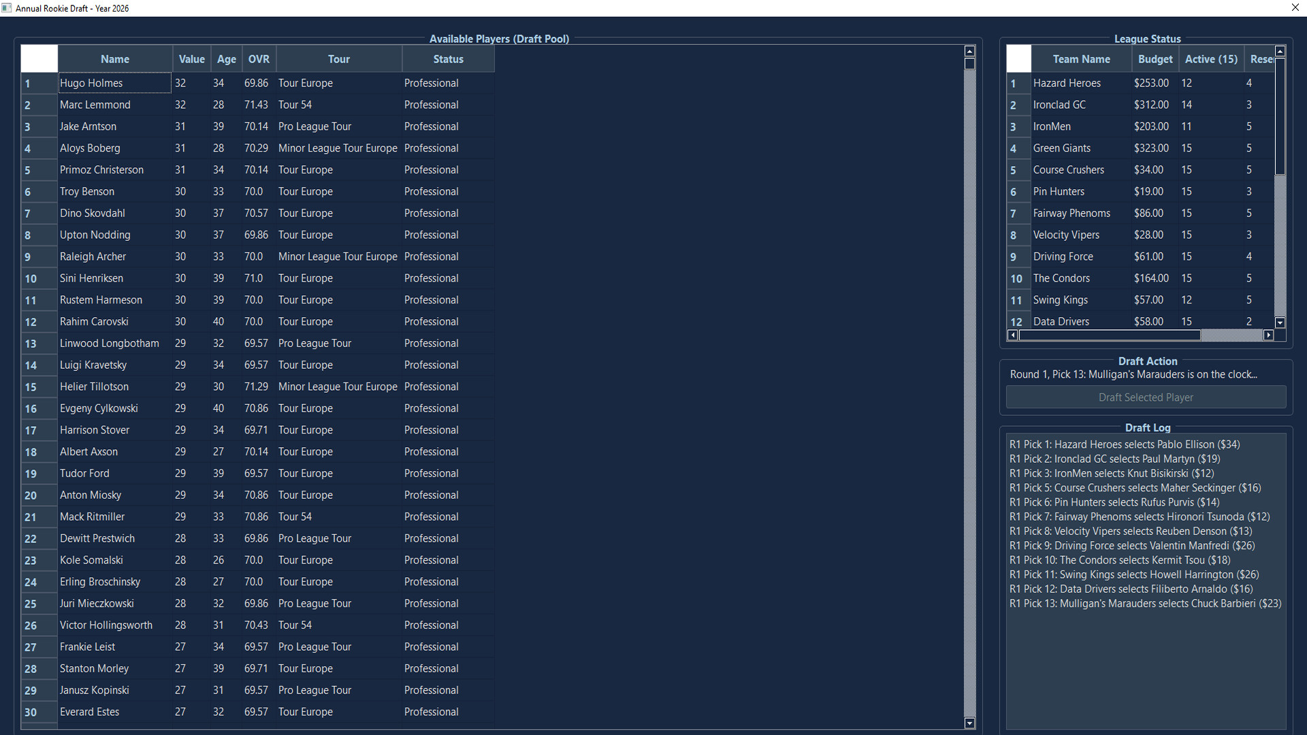Sort players by the OVR column header
The height and width of the screenshot is (735, 1307).
click(258, 59)
